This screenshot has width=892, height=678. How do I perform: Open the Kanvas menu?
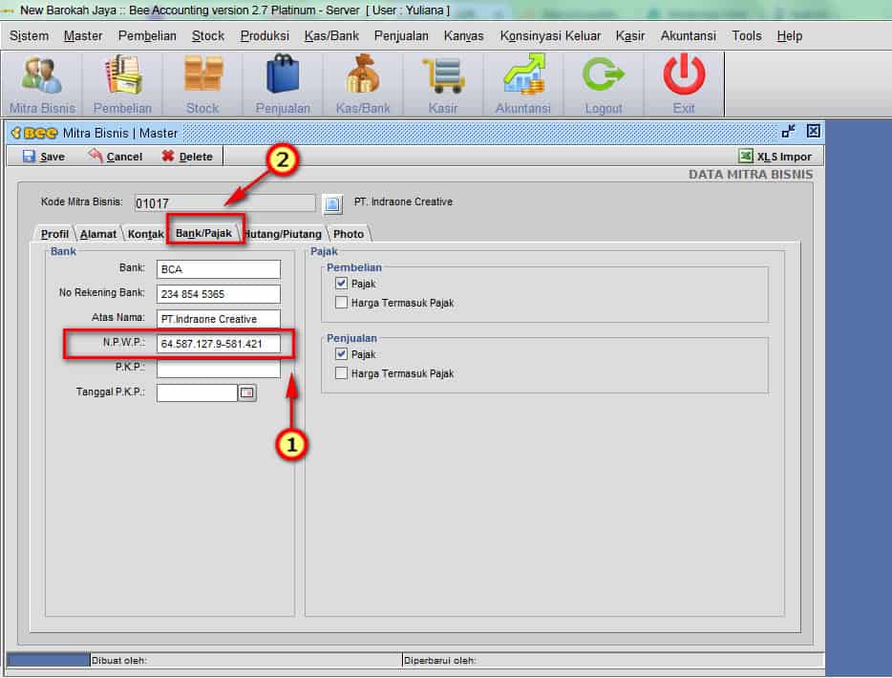point(463,36)
